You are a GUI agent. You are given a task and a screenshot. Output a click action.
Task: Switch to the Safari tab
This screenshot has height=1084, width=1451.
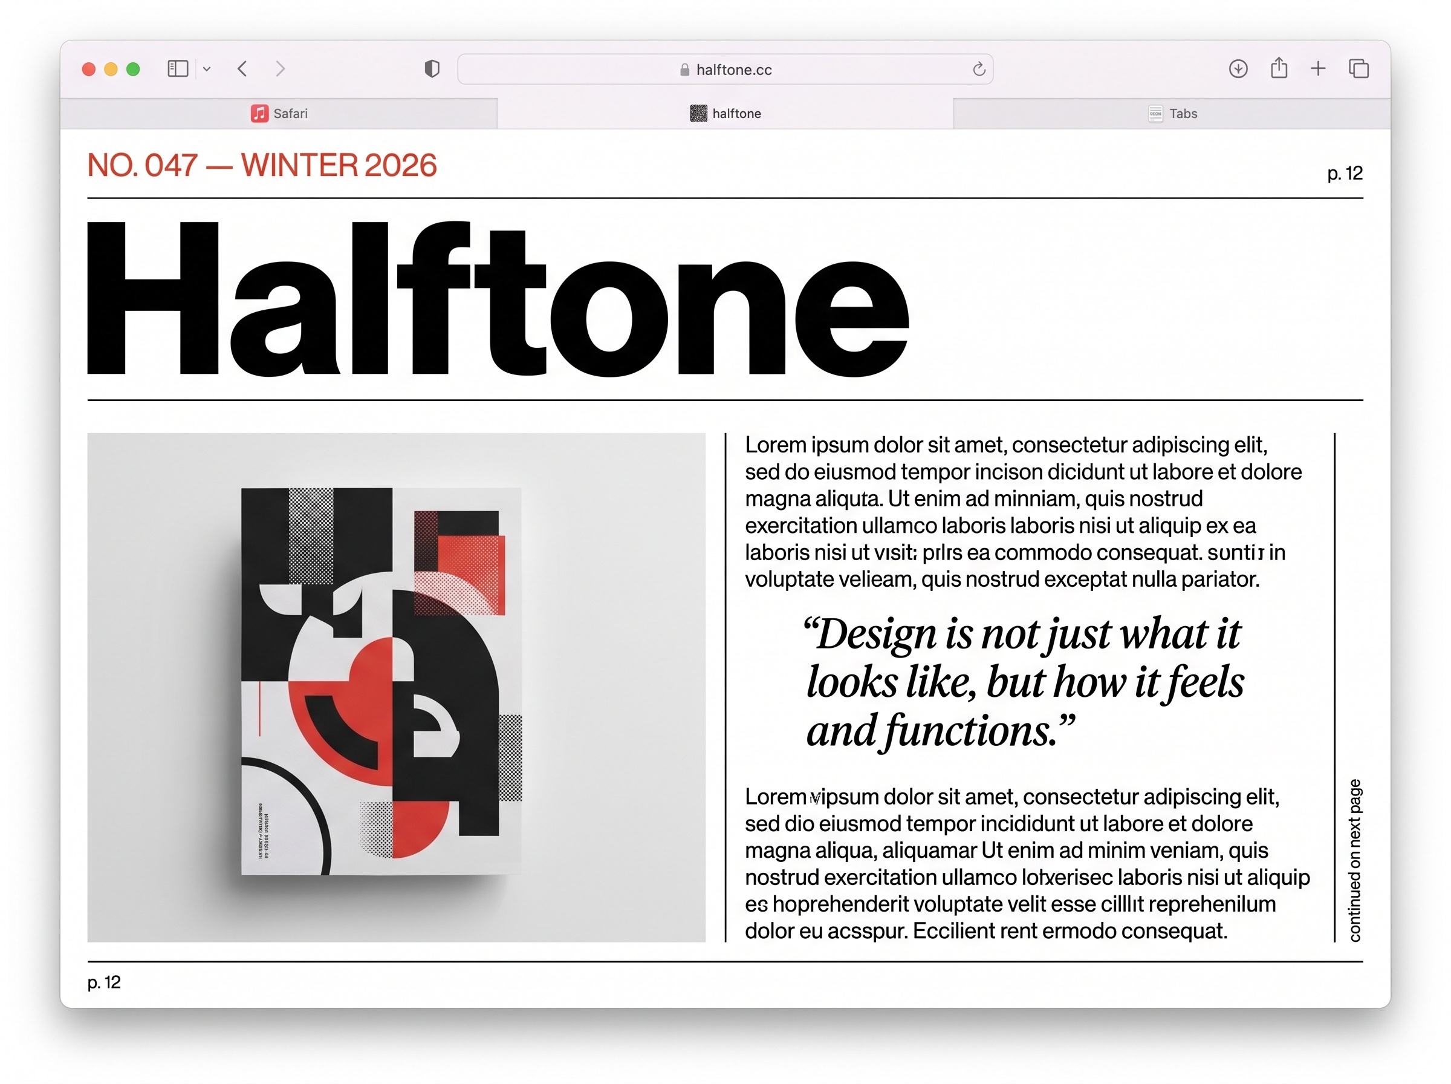click(x=279, y=114)
